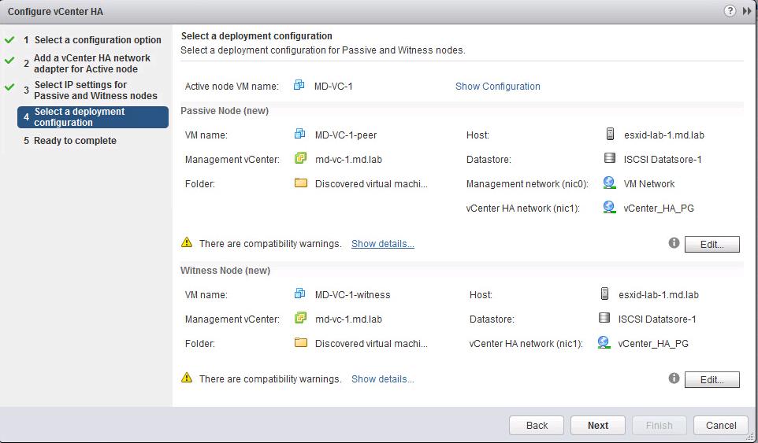Open the help question mark icon
The width and height of the screenshot is (758, 443).
click(730, 10)
